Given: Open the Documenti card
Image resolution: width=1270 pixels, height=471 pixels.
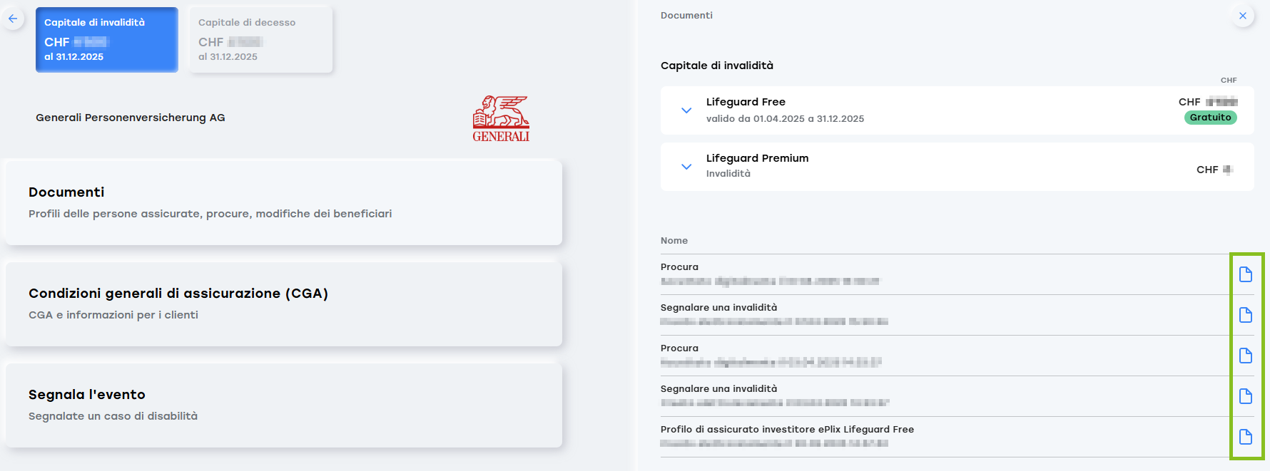Looking at the screenshot, I should tap(284, 202).
